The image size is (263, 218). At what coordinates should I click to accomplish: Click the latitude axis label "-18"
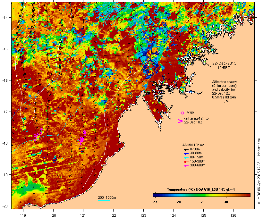[4, 143]
